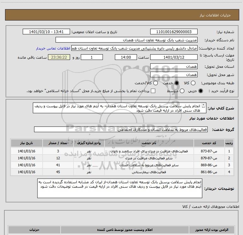Select service code ص-87-879
This screenshot has height=235, width=243.
209,158
